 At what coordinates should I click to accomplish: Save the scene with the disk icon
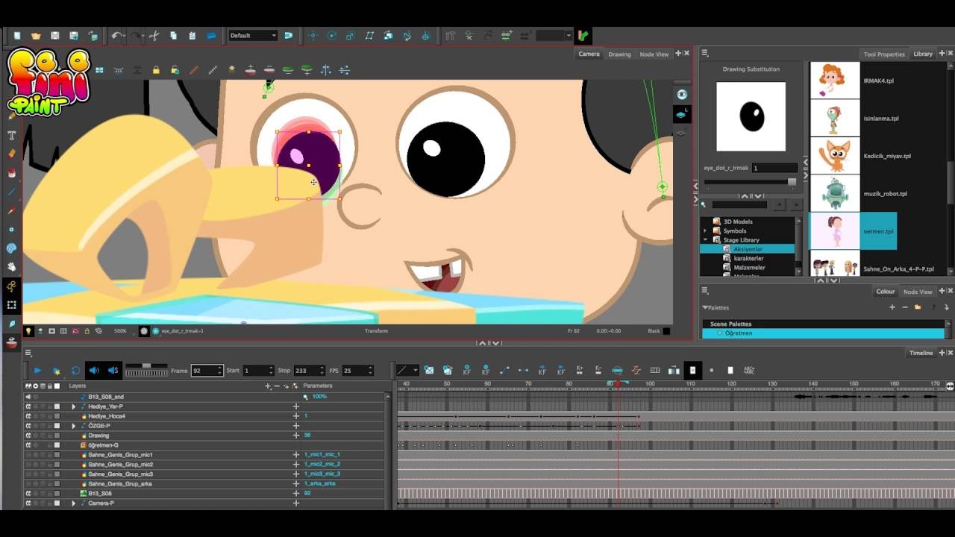(x=54, y=35)
